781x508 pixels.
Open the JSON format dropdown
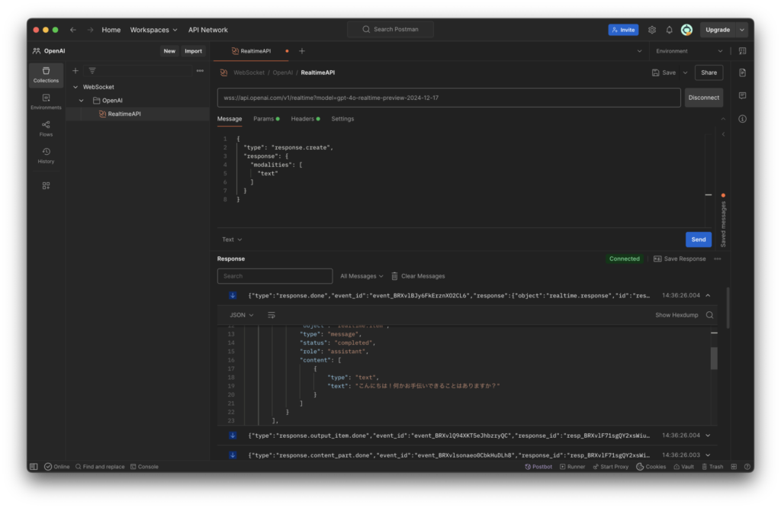click(242, 315)
